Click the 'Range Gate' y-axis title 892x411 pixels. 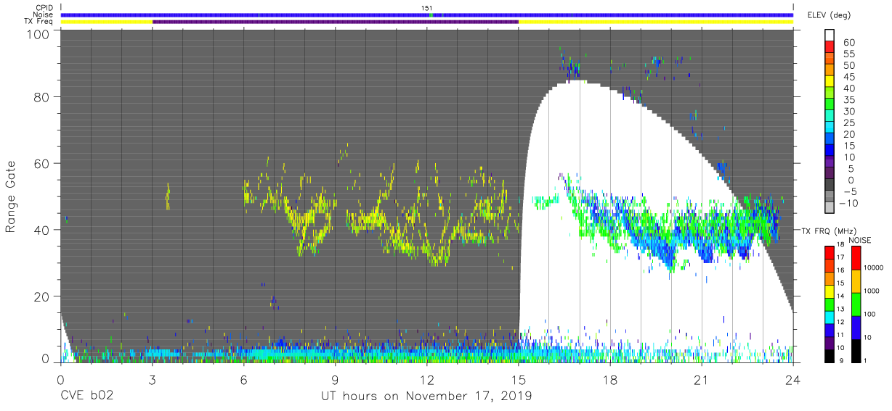click(x=11, y=197)
